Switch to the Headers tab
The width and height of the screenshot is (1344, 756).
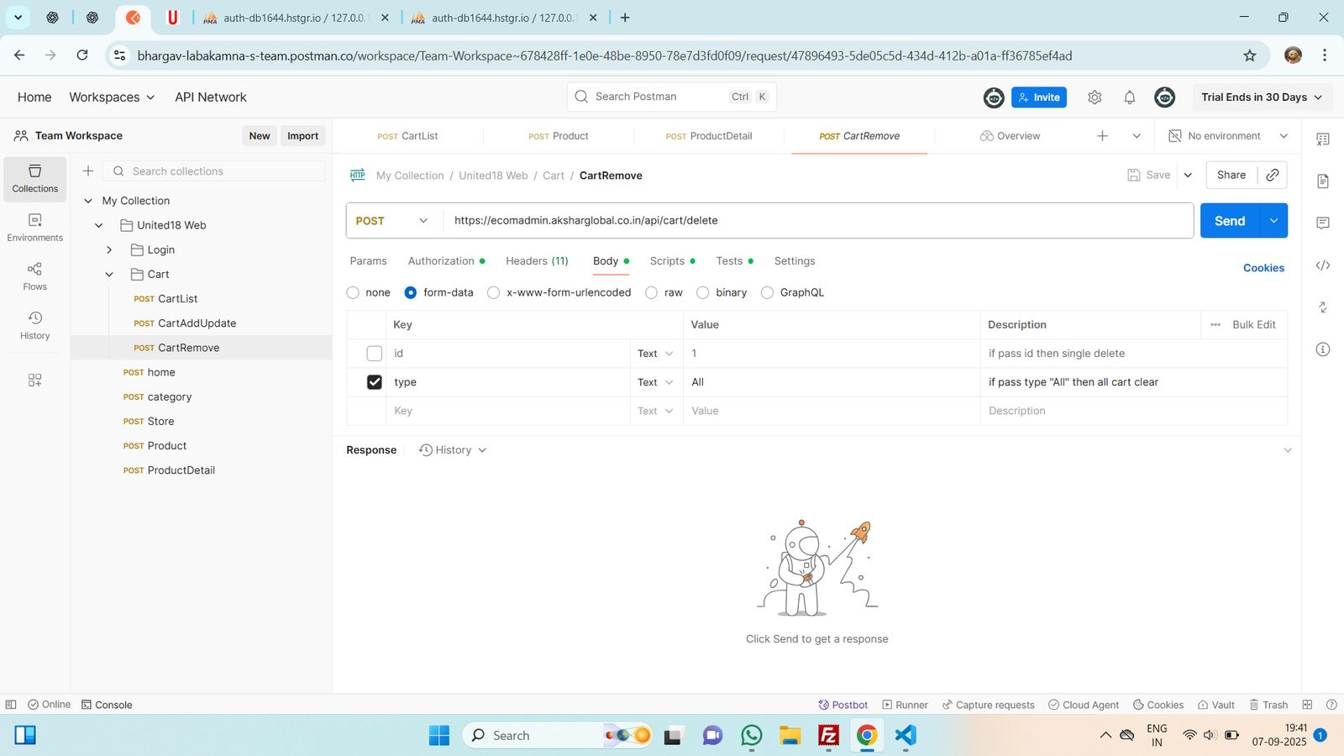537,261
